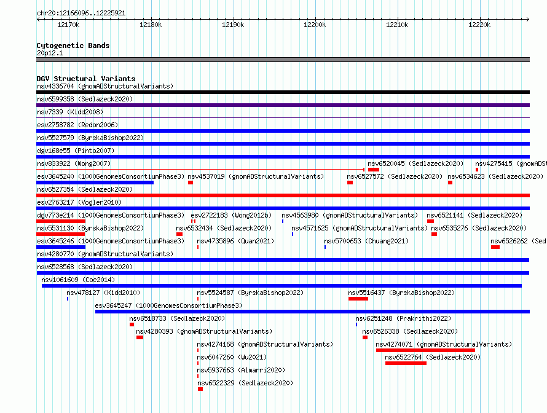Select nsv5531130 (ByrskaBishop2022) label
Viewport: 547px width, 413px height.
pos(90,228)
